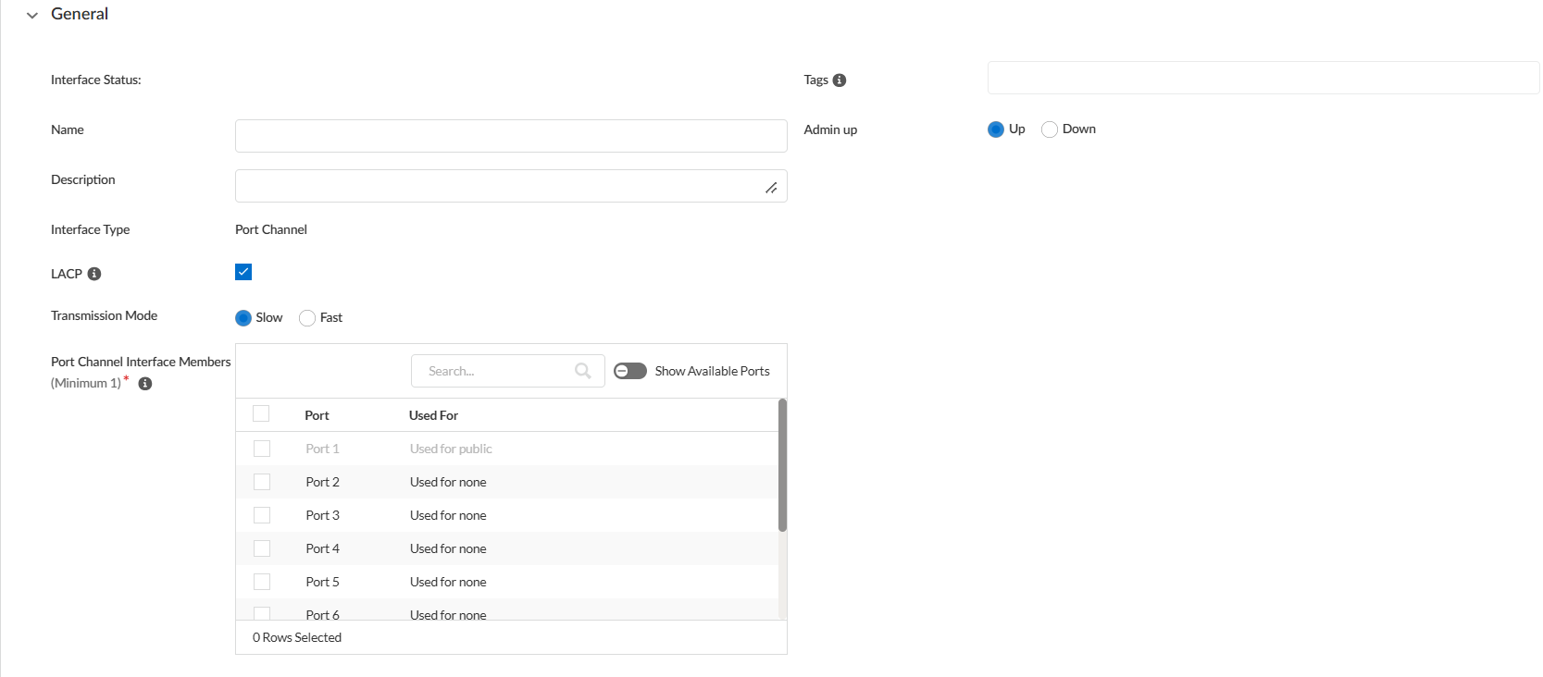Select Slow transmission mode

(243, 318)
